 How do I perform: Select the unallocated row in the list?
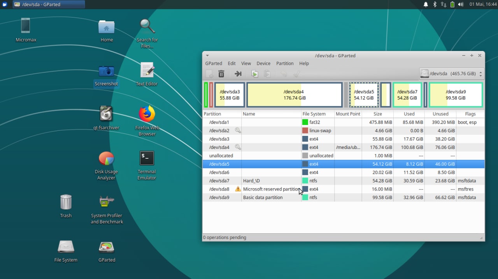[344, 156]
